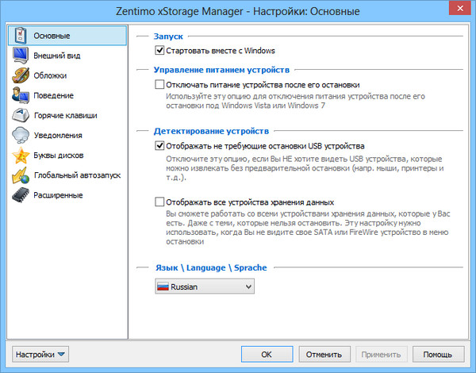Image resolution: width=476 pixels, height=373 pixels.
Task: Open the Russian language dropdown
Action: click(x=205, y=286)
